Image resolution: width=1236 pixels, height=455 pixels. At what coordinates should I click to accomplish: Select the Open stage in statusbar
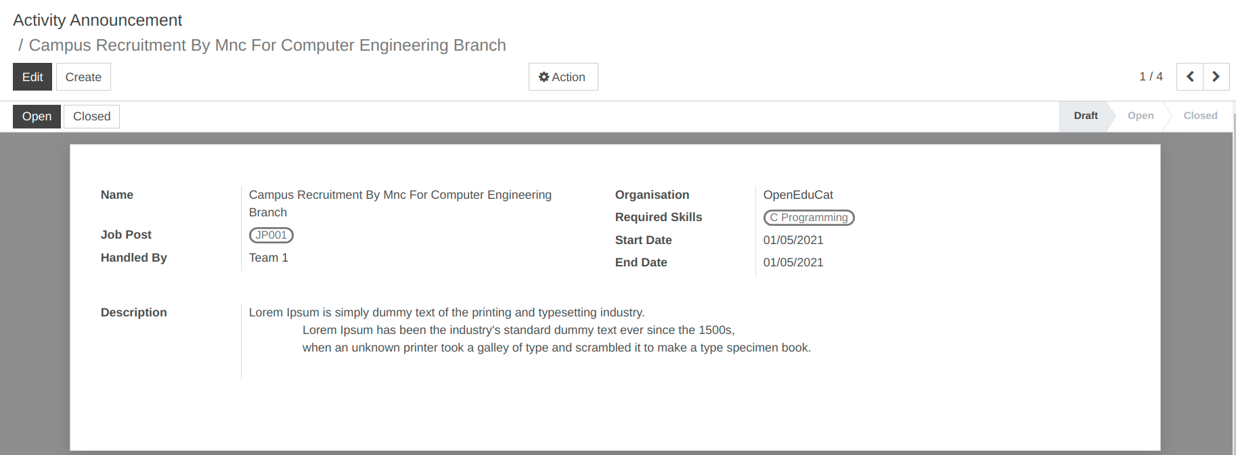tap(1141, 116)
